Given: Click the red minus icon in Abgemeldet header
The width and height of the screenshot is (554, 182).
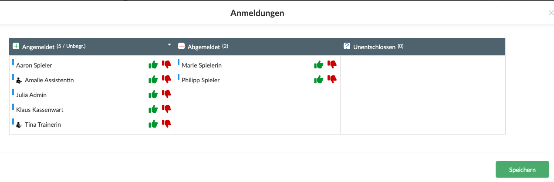Looking at the screenshot, I should (x=182, y=46).
